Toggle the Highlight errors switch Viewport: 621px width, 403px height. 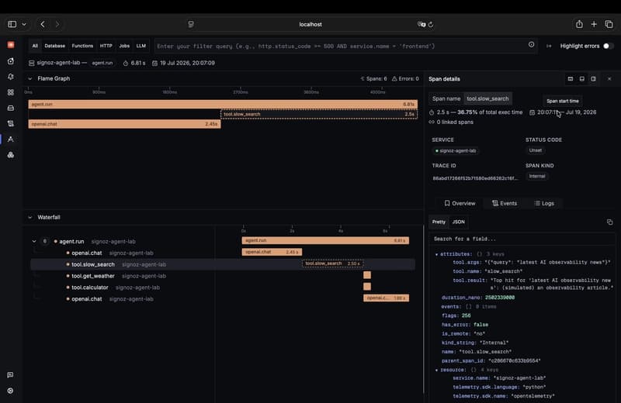pos(608,46)
